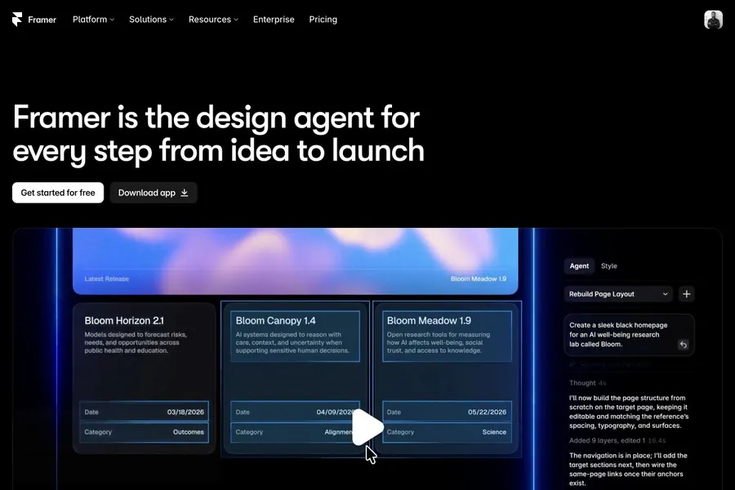The image size is (735, 490).
Task: Click the prompt text about Bloom homepage
Action: [x=618, y=334]
